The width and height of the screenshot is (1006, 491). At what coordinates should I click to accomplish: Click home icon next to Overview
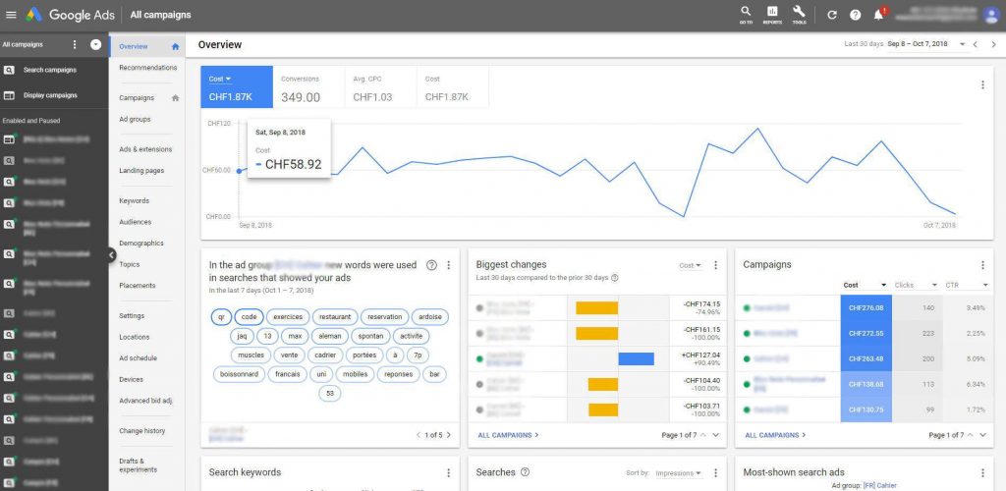pos(175,47)
